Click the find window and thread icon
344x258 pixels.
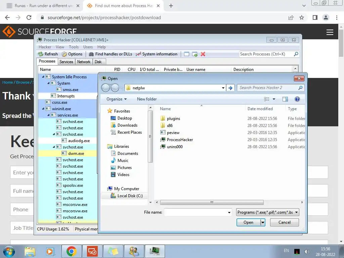click(x=195, y=54)
